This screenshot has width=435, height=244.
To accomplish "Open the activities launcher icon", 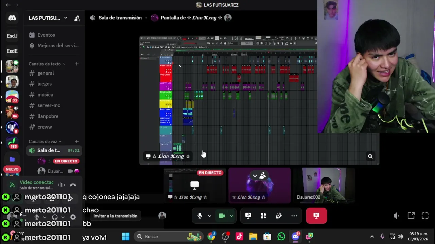I will (x=263, y=216).
